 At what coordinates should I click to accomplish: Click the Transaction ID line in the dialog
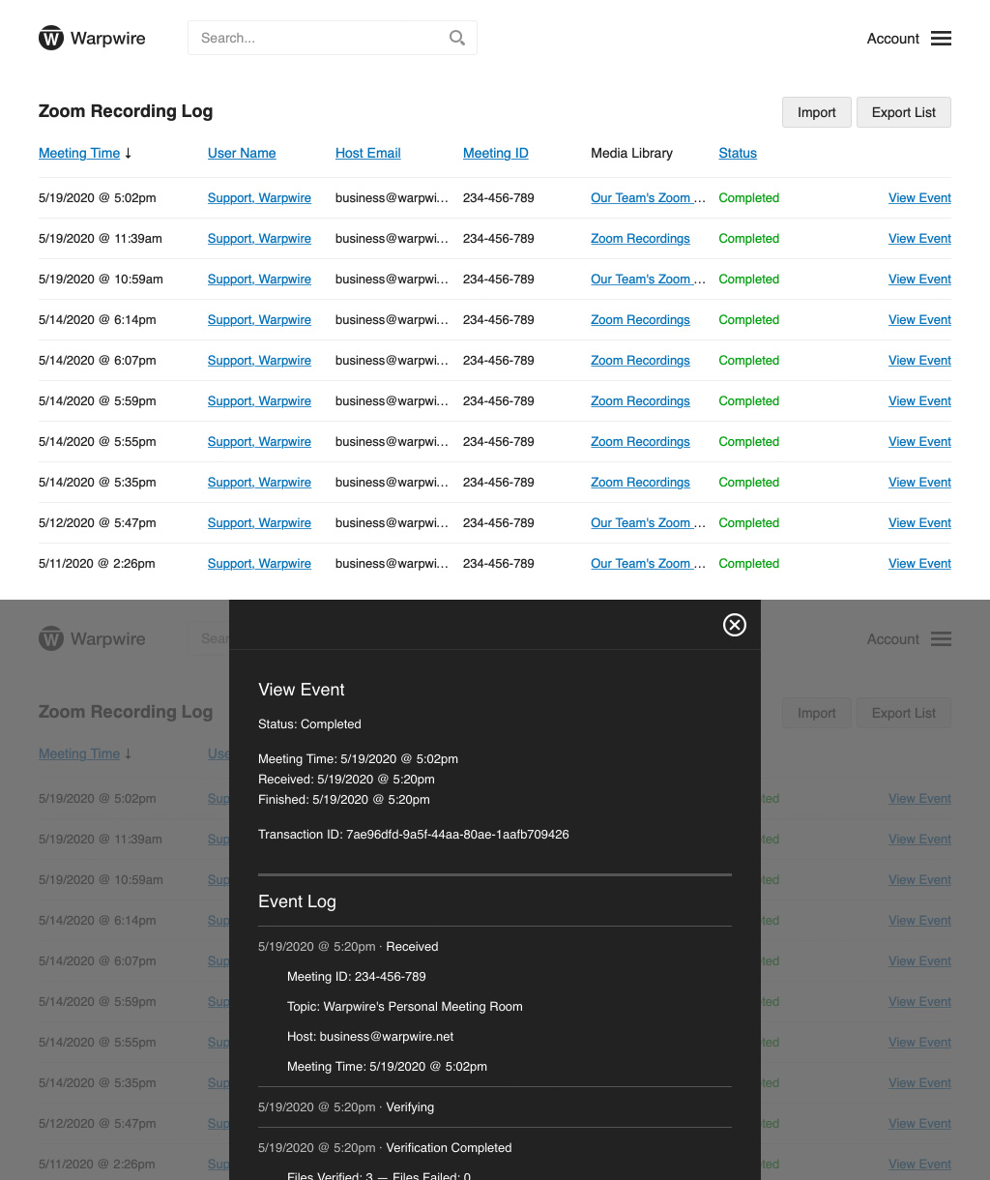point(413,834)
